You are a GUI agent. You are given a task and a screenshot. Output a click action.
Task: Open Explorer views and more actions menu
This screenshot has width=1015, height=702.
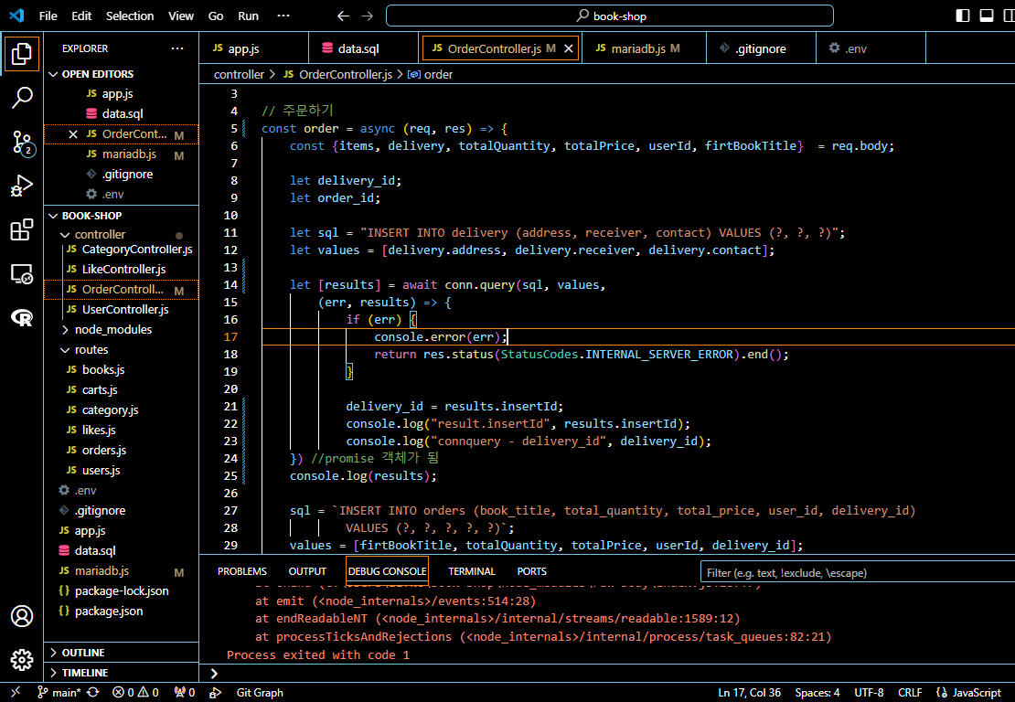click(177, 48)
